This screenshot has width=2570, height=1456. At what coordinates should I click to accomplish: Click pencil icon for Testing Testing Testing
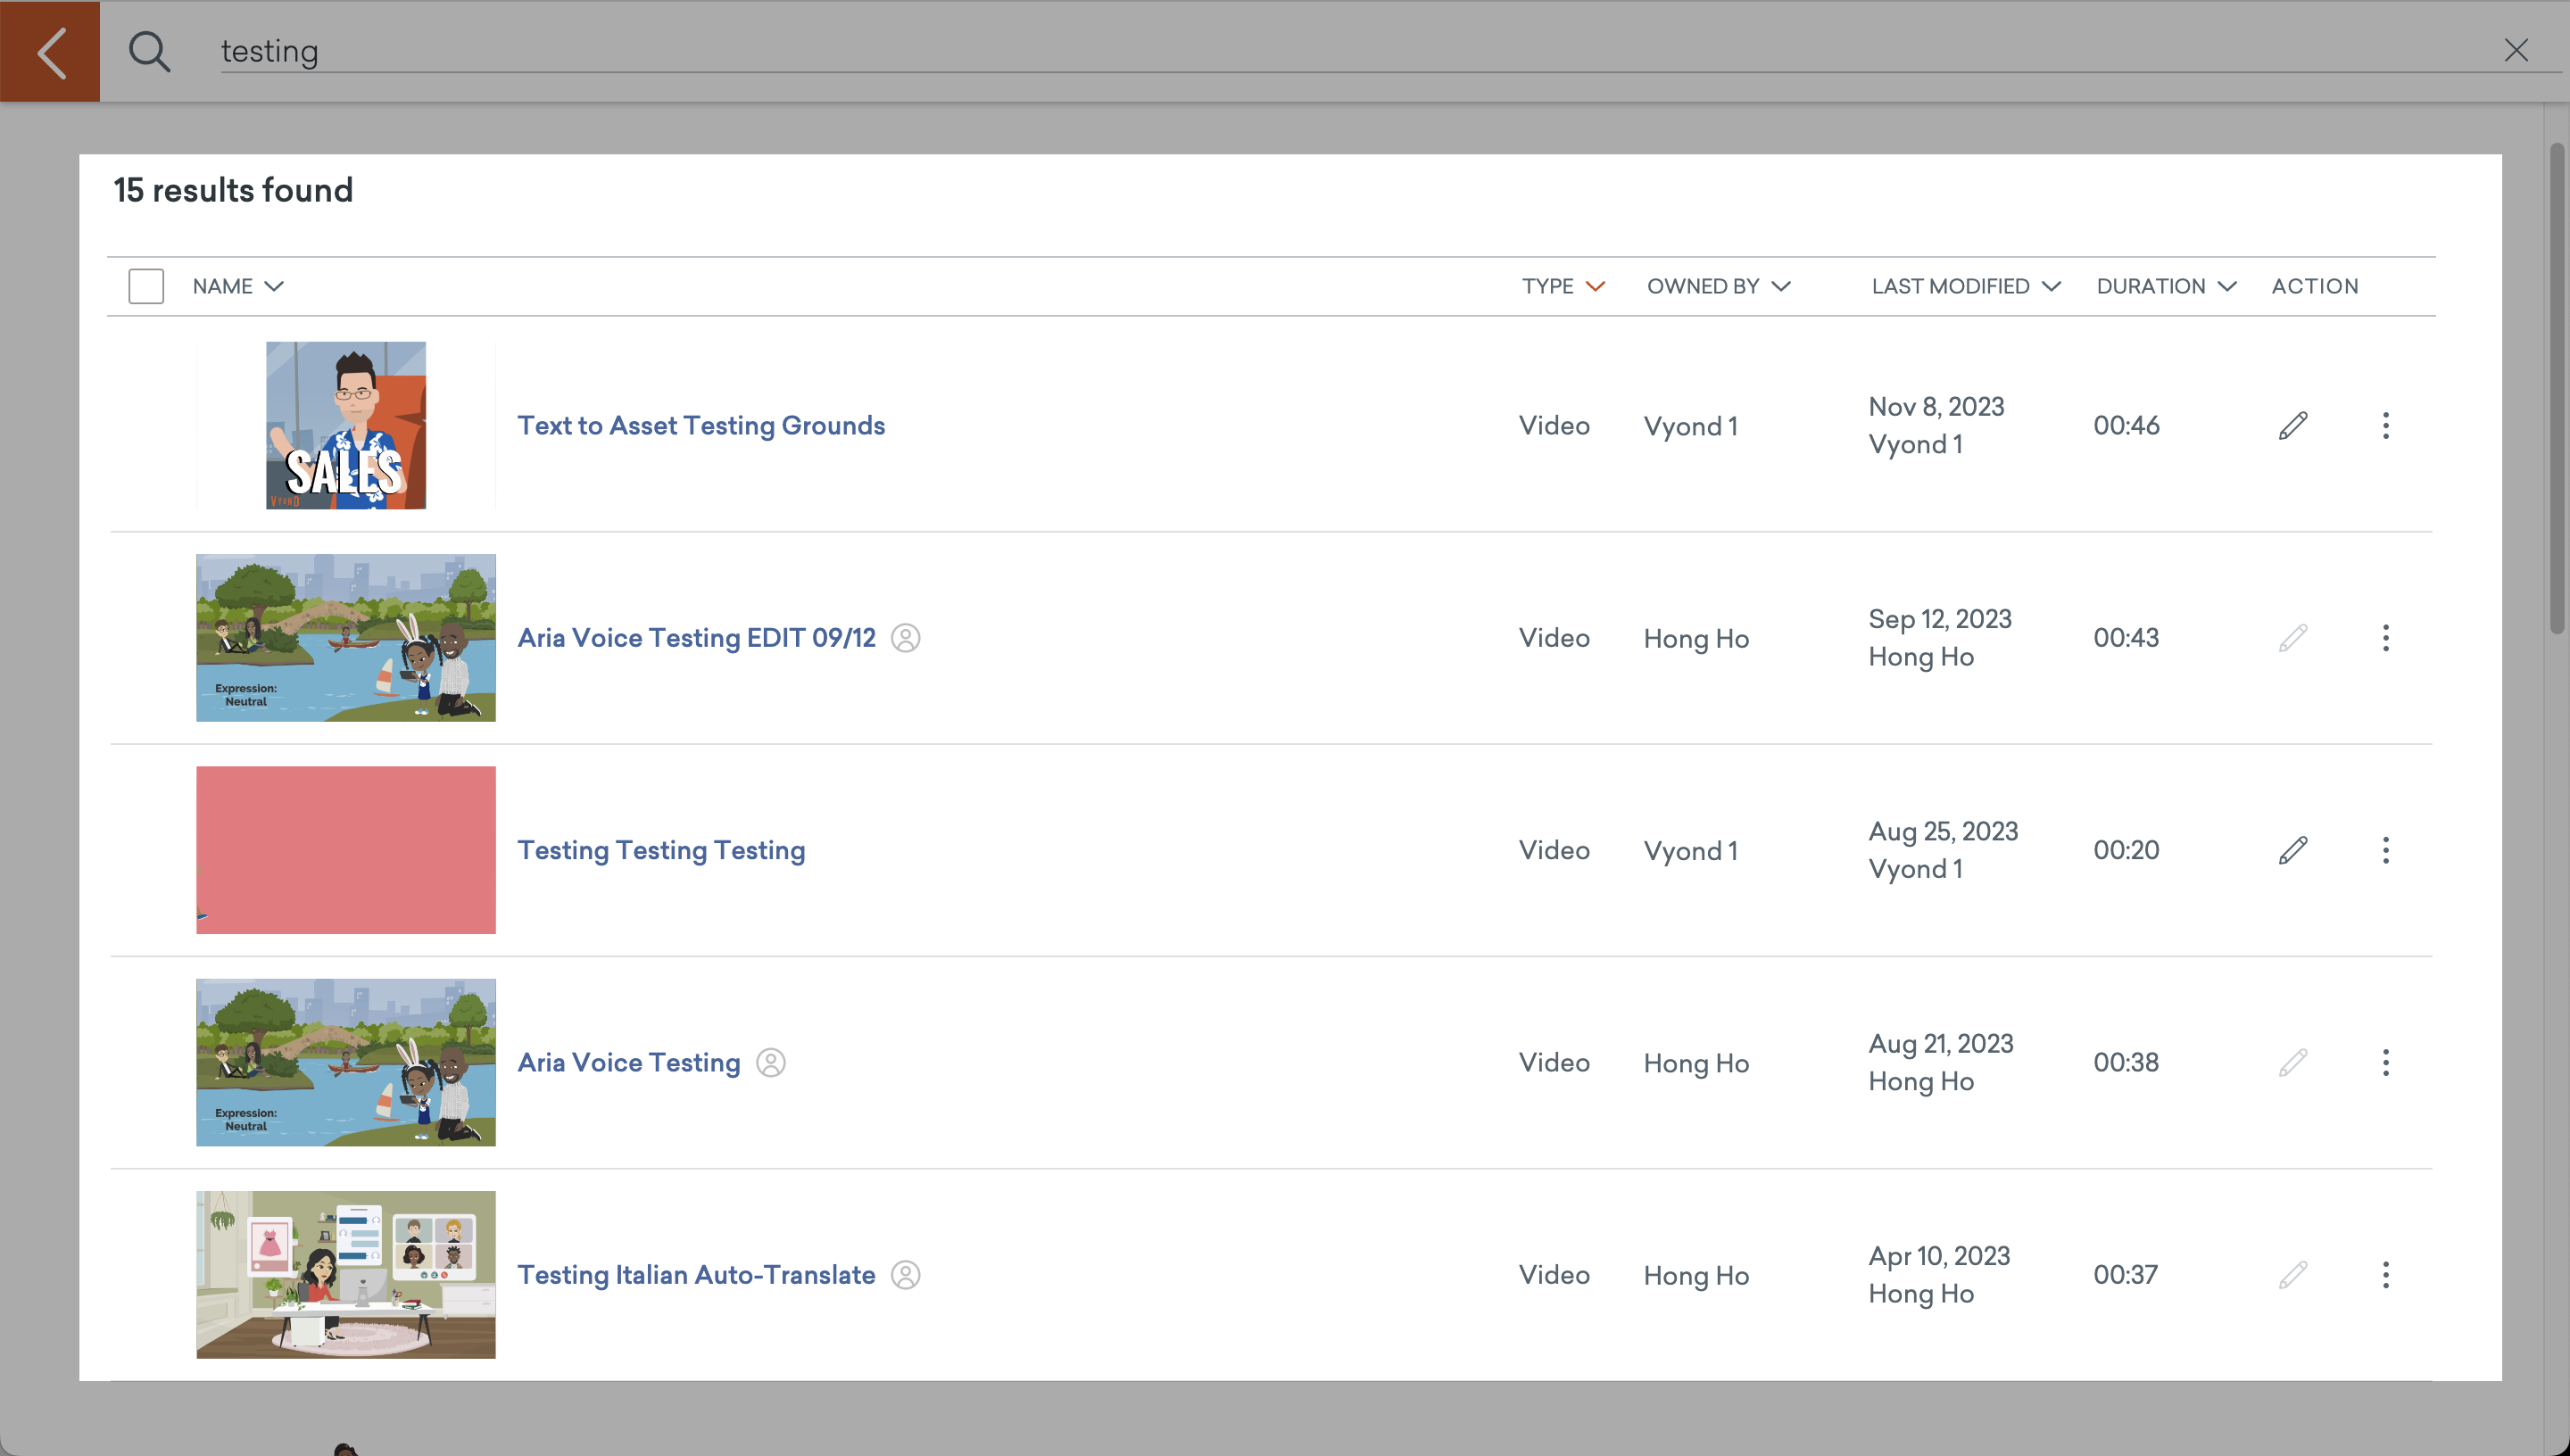coord(2292,850)
